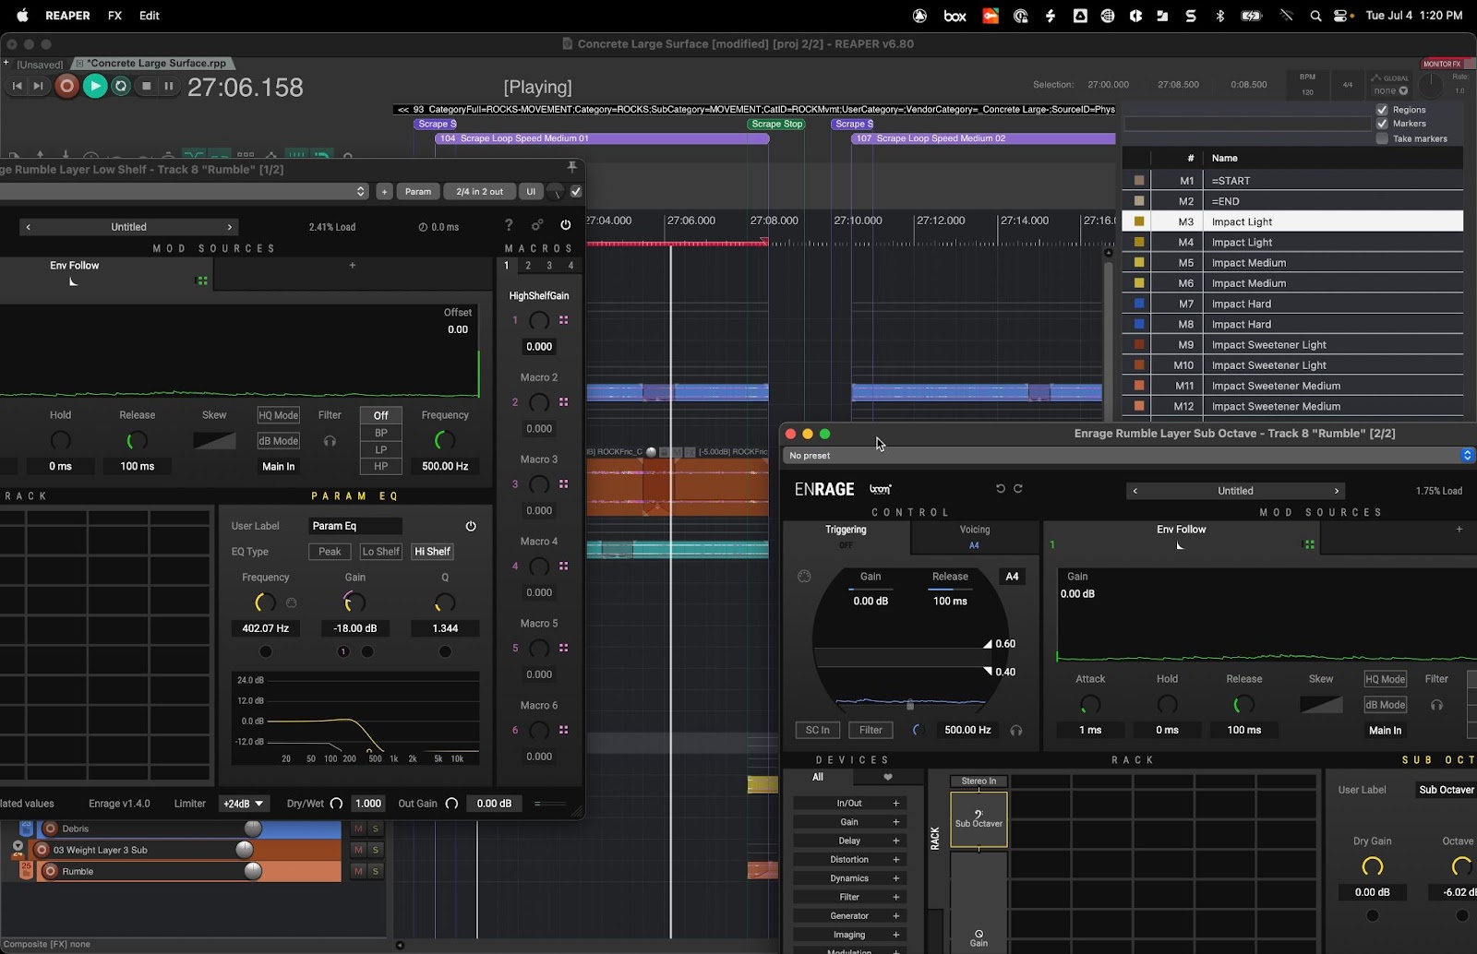The image size is (1477, 954).
Task: Open the Edit menu in menu bar
Action: coord(150,16)
